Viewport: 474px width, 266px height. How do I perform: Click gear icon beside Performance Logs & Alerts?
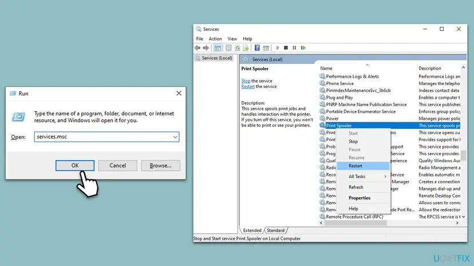pos(322,76)
